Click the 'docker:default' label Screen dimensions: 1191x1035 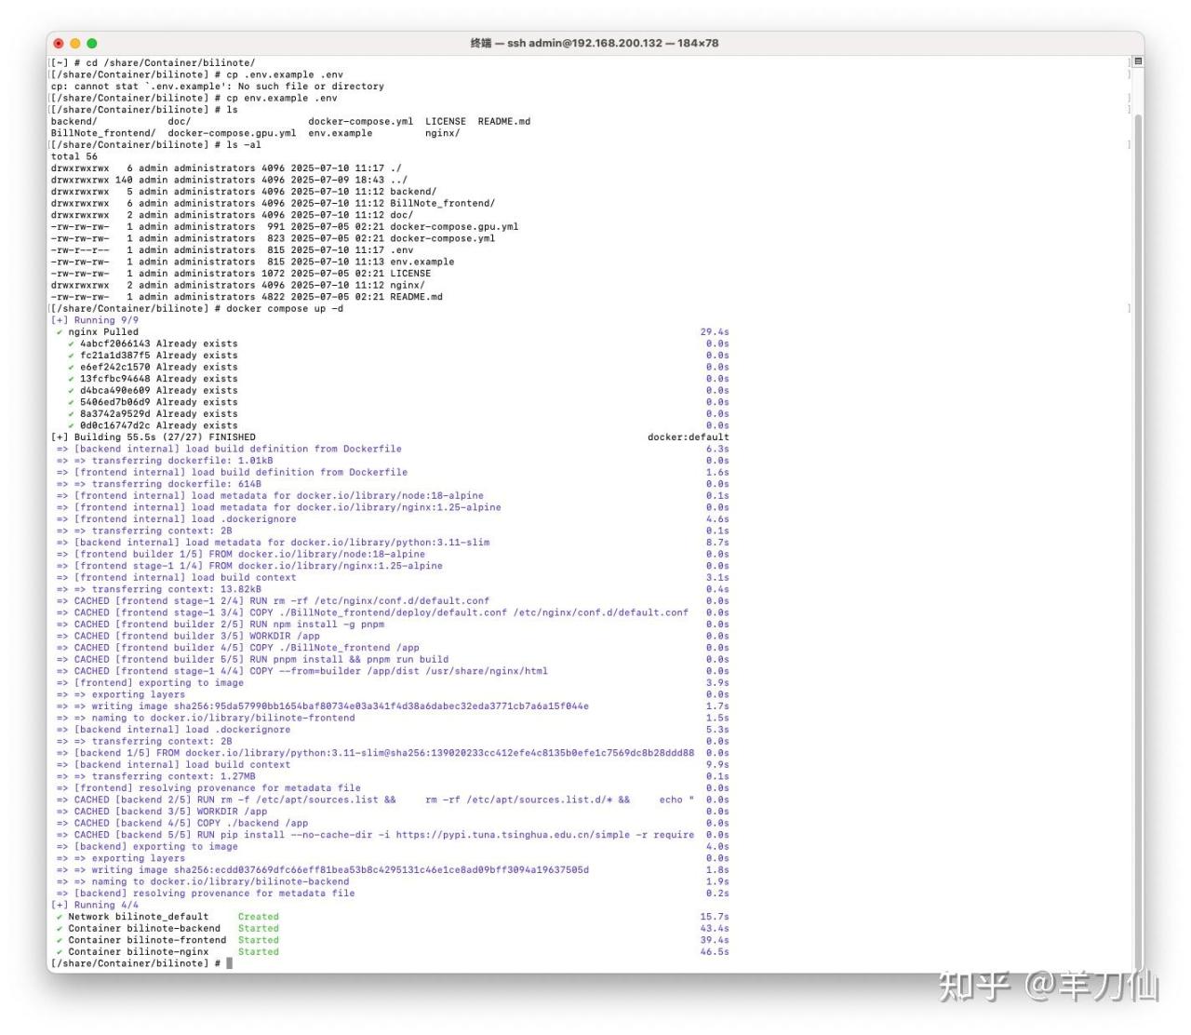click(x=689, y=437)
